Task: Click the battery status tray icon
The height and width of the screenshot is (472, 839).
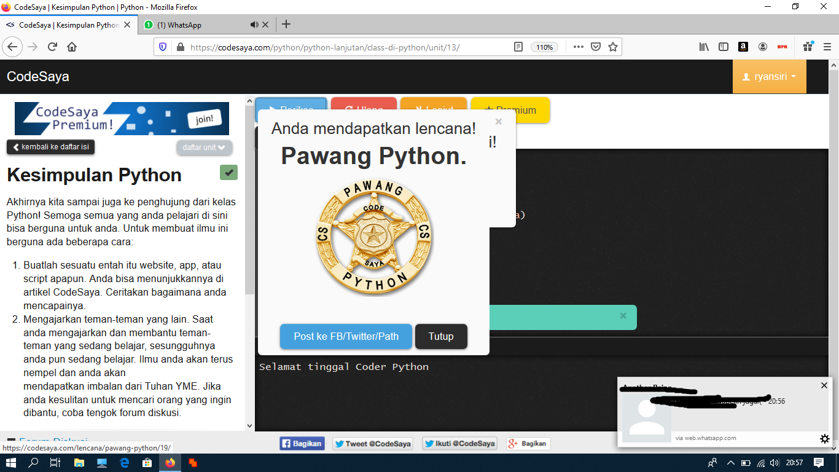Action: [x=746, y=463]
